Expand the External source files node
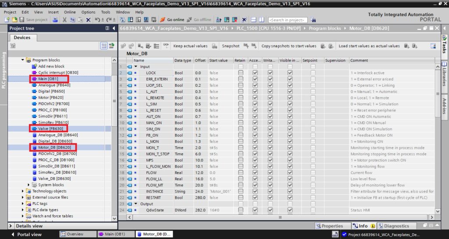 coord(23,197)
